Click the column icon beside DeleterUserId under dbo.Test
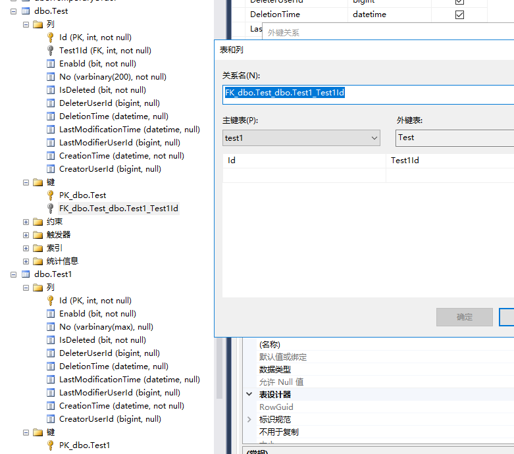Screen dimensions: 514x454 pyautogui.click(x=51, y=103)
